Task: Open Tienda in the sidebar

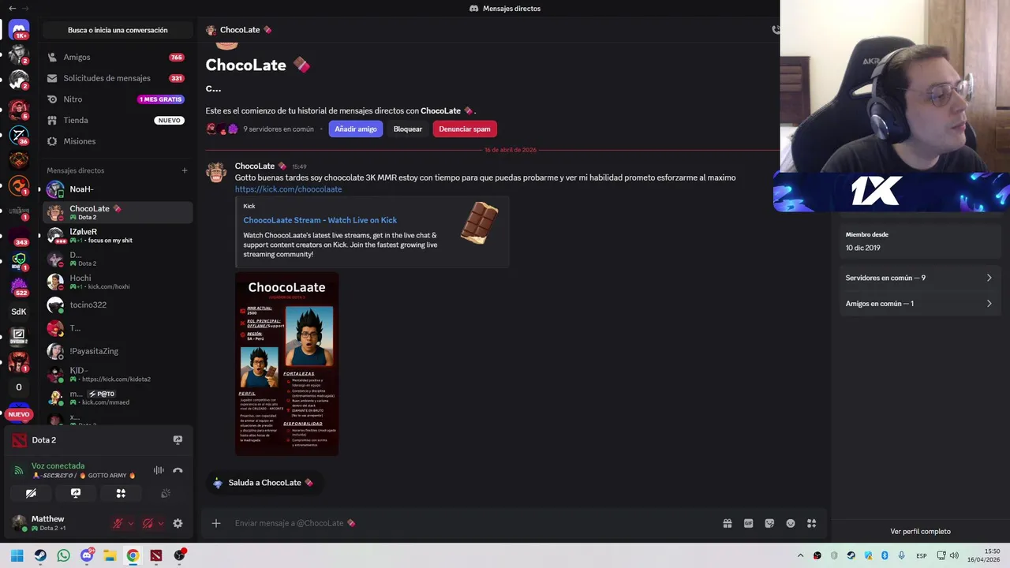Action: (x=118, y=120)
